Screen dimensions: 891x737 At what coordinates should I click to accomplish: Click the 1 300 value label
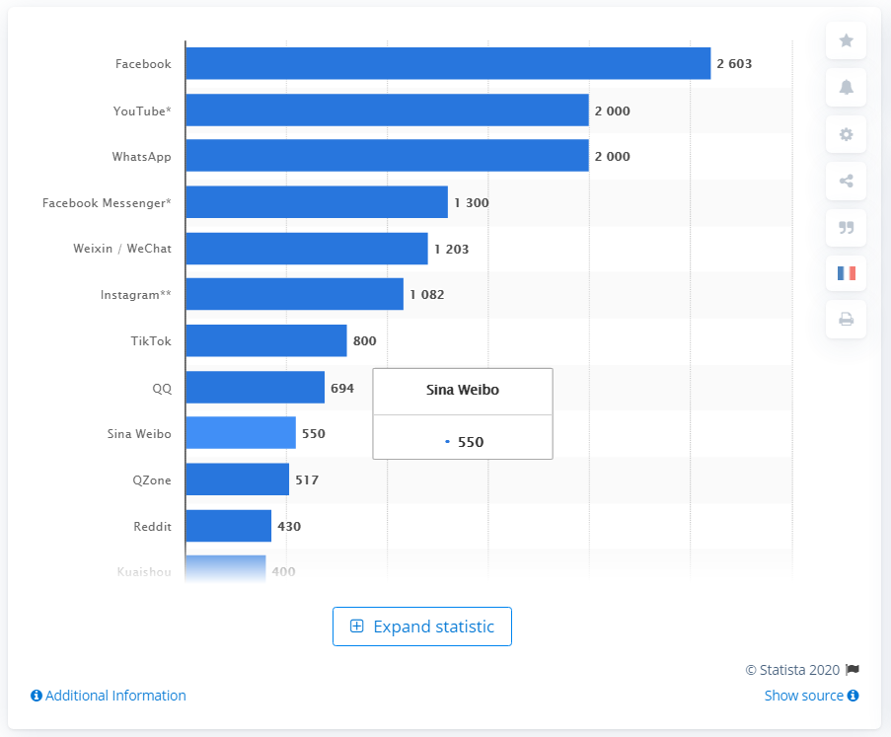472,203
